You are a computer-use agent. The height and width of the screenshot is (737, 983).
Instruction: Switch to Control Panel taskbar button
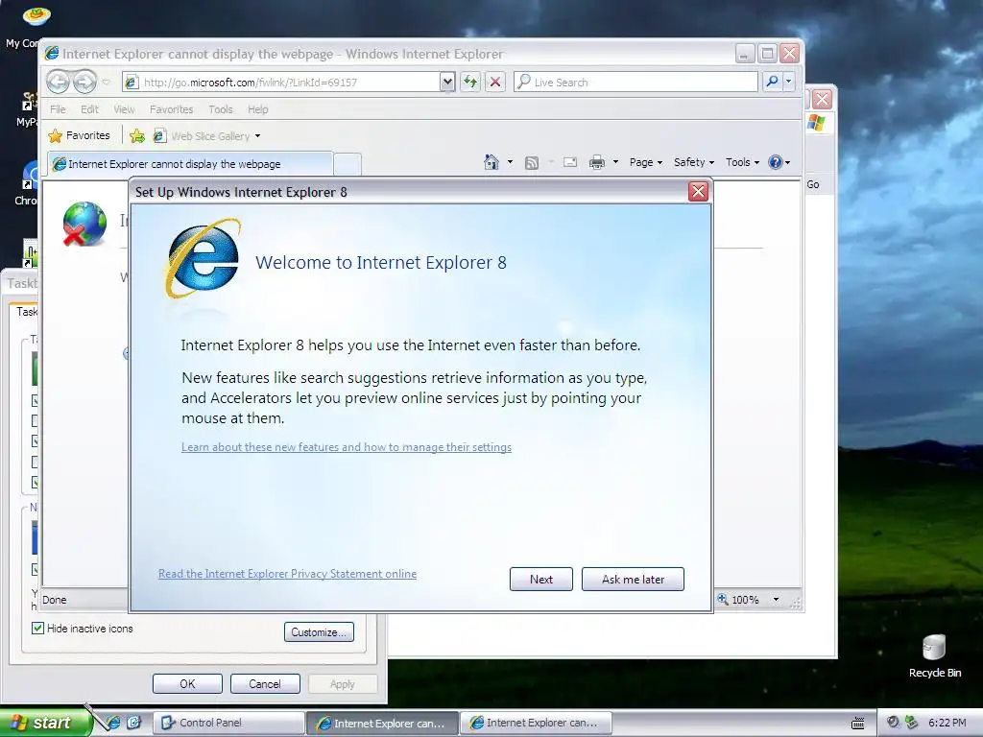click(x=228, y=723)
